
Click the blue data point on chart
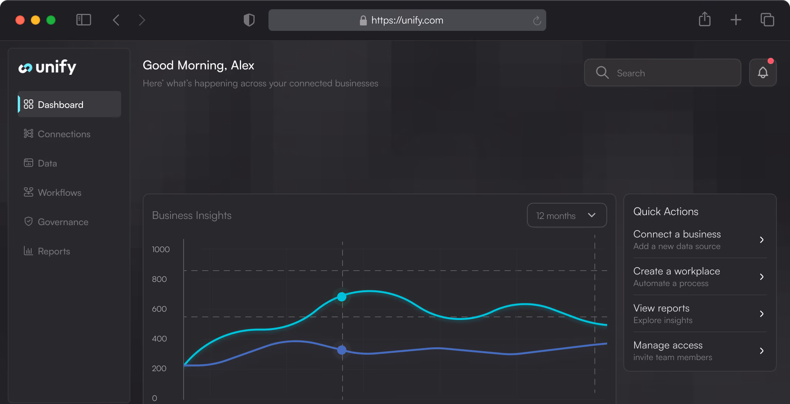(342, 350)
